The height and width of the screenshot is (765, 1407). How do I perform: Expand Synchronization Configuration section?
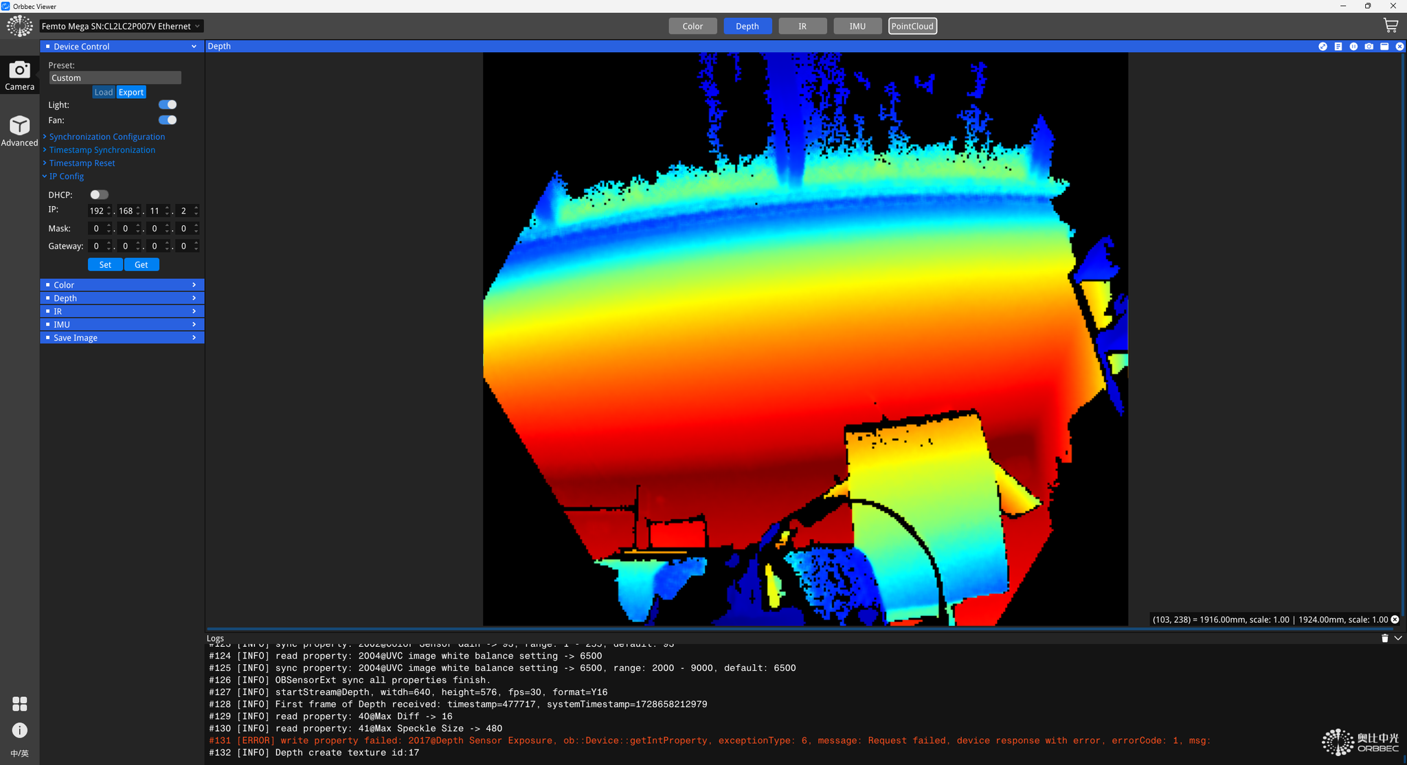click(x=106, y=137)
